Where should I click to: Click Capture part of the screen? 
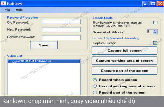coord(124,70)
